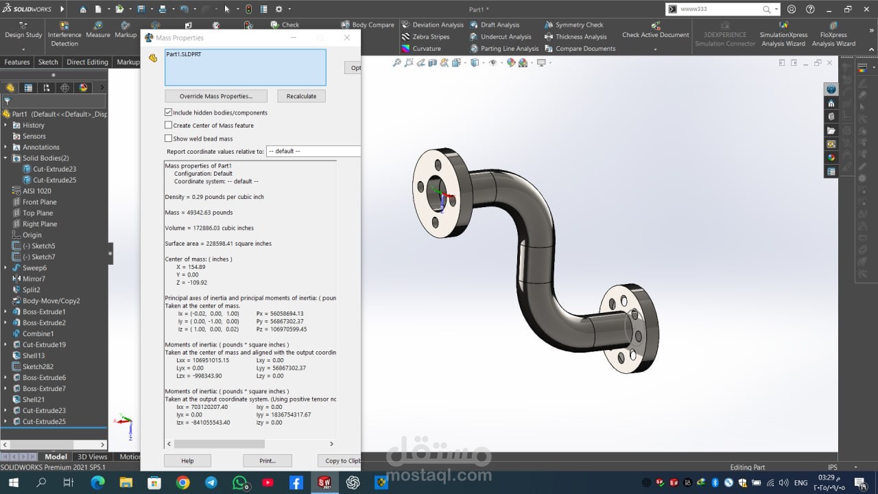Expand the Solid Bodies(2) folder
The height and width of the screenshot is (494, 878).
[6, 158]
